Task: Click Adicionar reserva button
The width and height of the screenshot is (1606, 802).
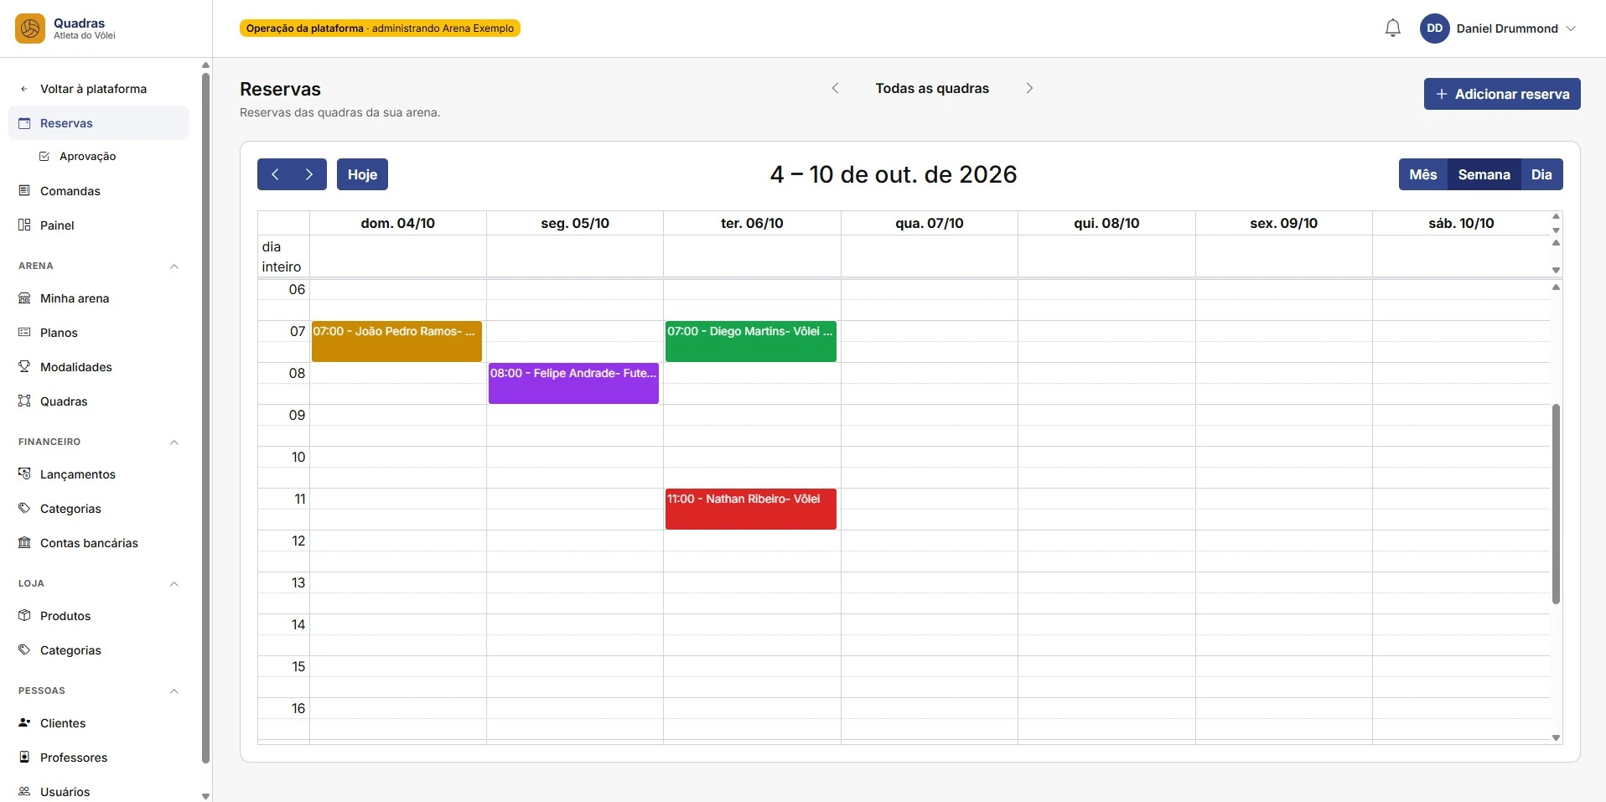Action: coord(1502,94)
